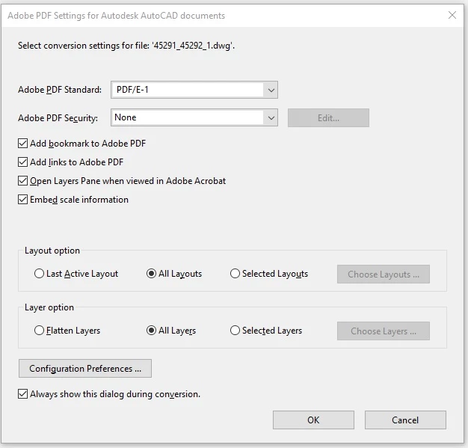The image size is (468, 448).
Task: Click Choose Layers ... button
Action: [384, 331]
